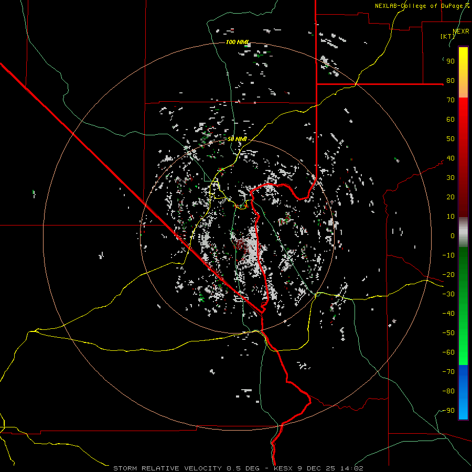Click the 9 DEC 25 14:02 timestamp
Viewport: 472px width, 472px height.
pyautogui.click(x=330, y=468)
